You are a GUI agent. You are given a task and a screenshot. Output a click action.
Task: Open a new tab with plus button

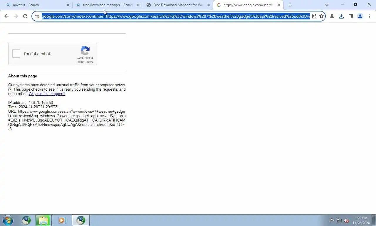(290, 5)
